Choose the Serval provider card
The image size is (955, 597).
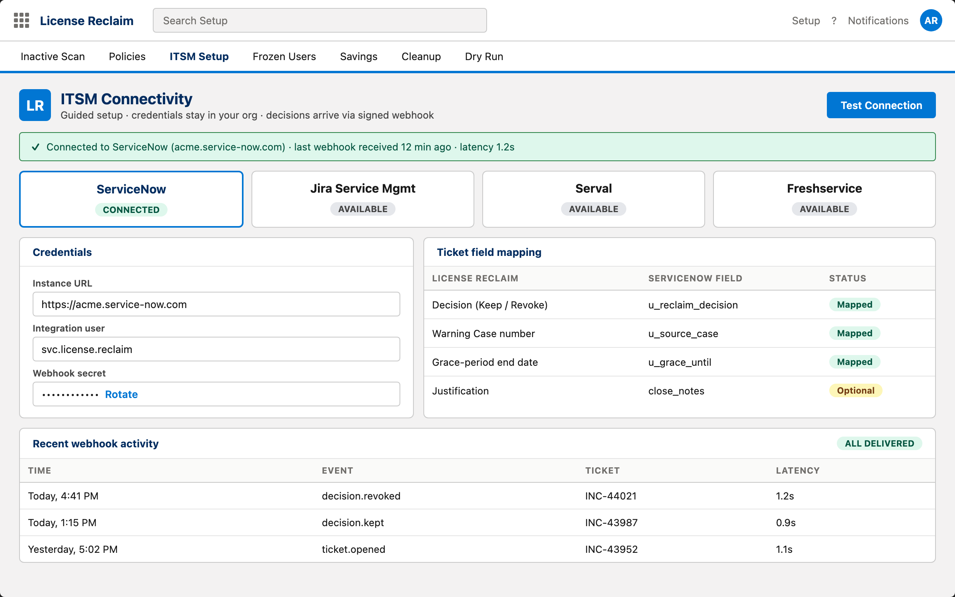593,199
